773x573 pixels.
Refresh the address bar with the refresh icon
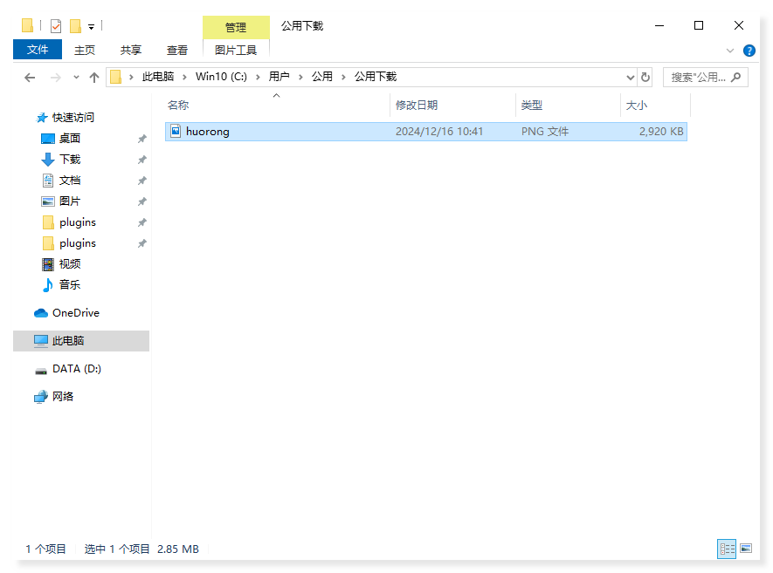point(645,77)
